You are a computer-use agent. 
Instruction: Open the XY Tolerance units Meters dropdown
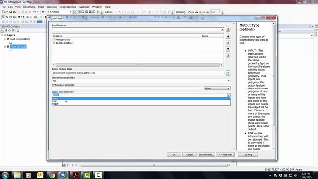pos(217,88)
